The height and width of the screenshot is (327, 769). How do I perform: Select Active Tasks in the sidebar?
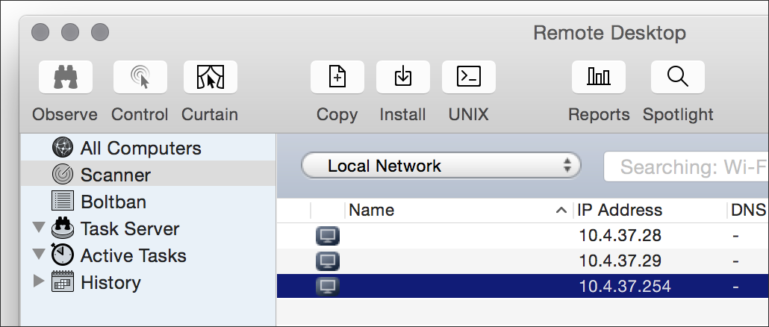pyautogui.click(x=148, y=255)
